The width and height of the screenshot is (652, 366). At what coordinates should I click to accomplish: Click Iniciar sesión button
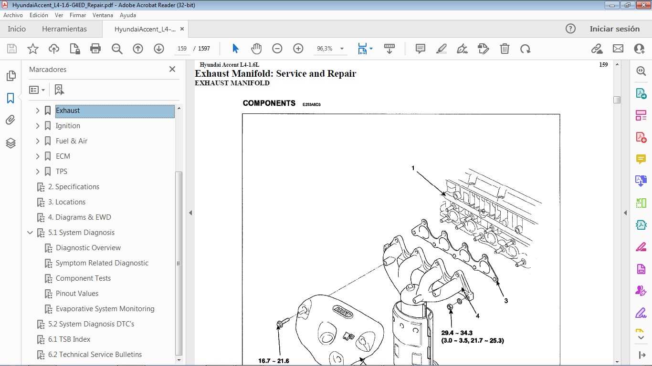(x=615, y=29)
